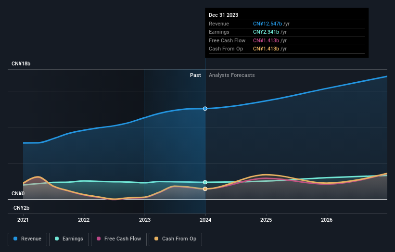Click the 2022 x-axis label
395x252 pixels.
point(84,220)
